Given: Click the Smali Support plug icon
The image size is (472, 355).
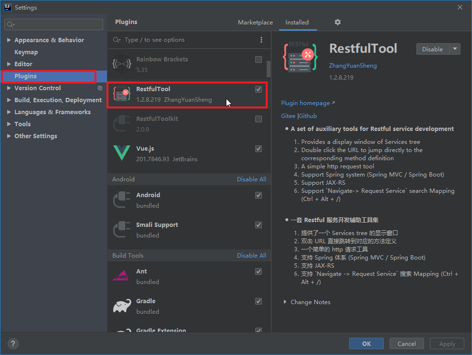Looking at the screenshot, I should (x=122, y=229).
